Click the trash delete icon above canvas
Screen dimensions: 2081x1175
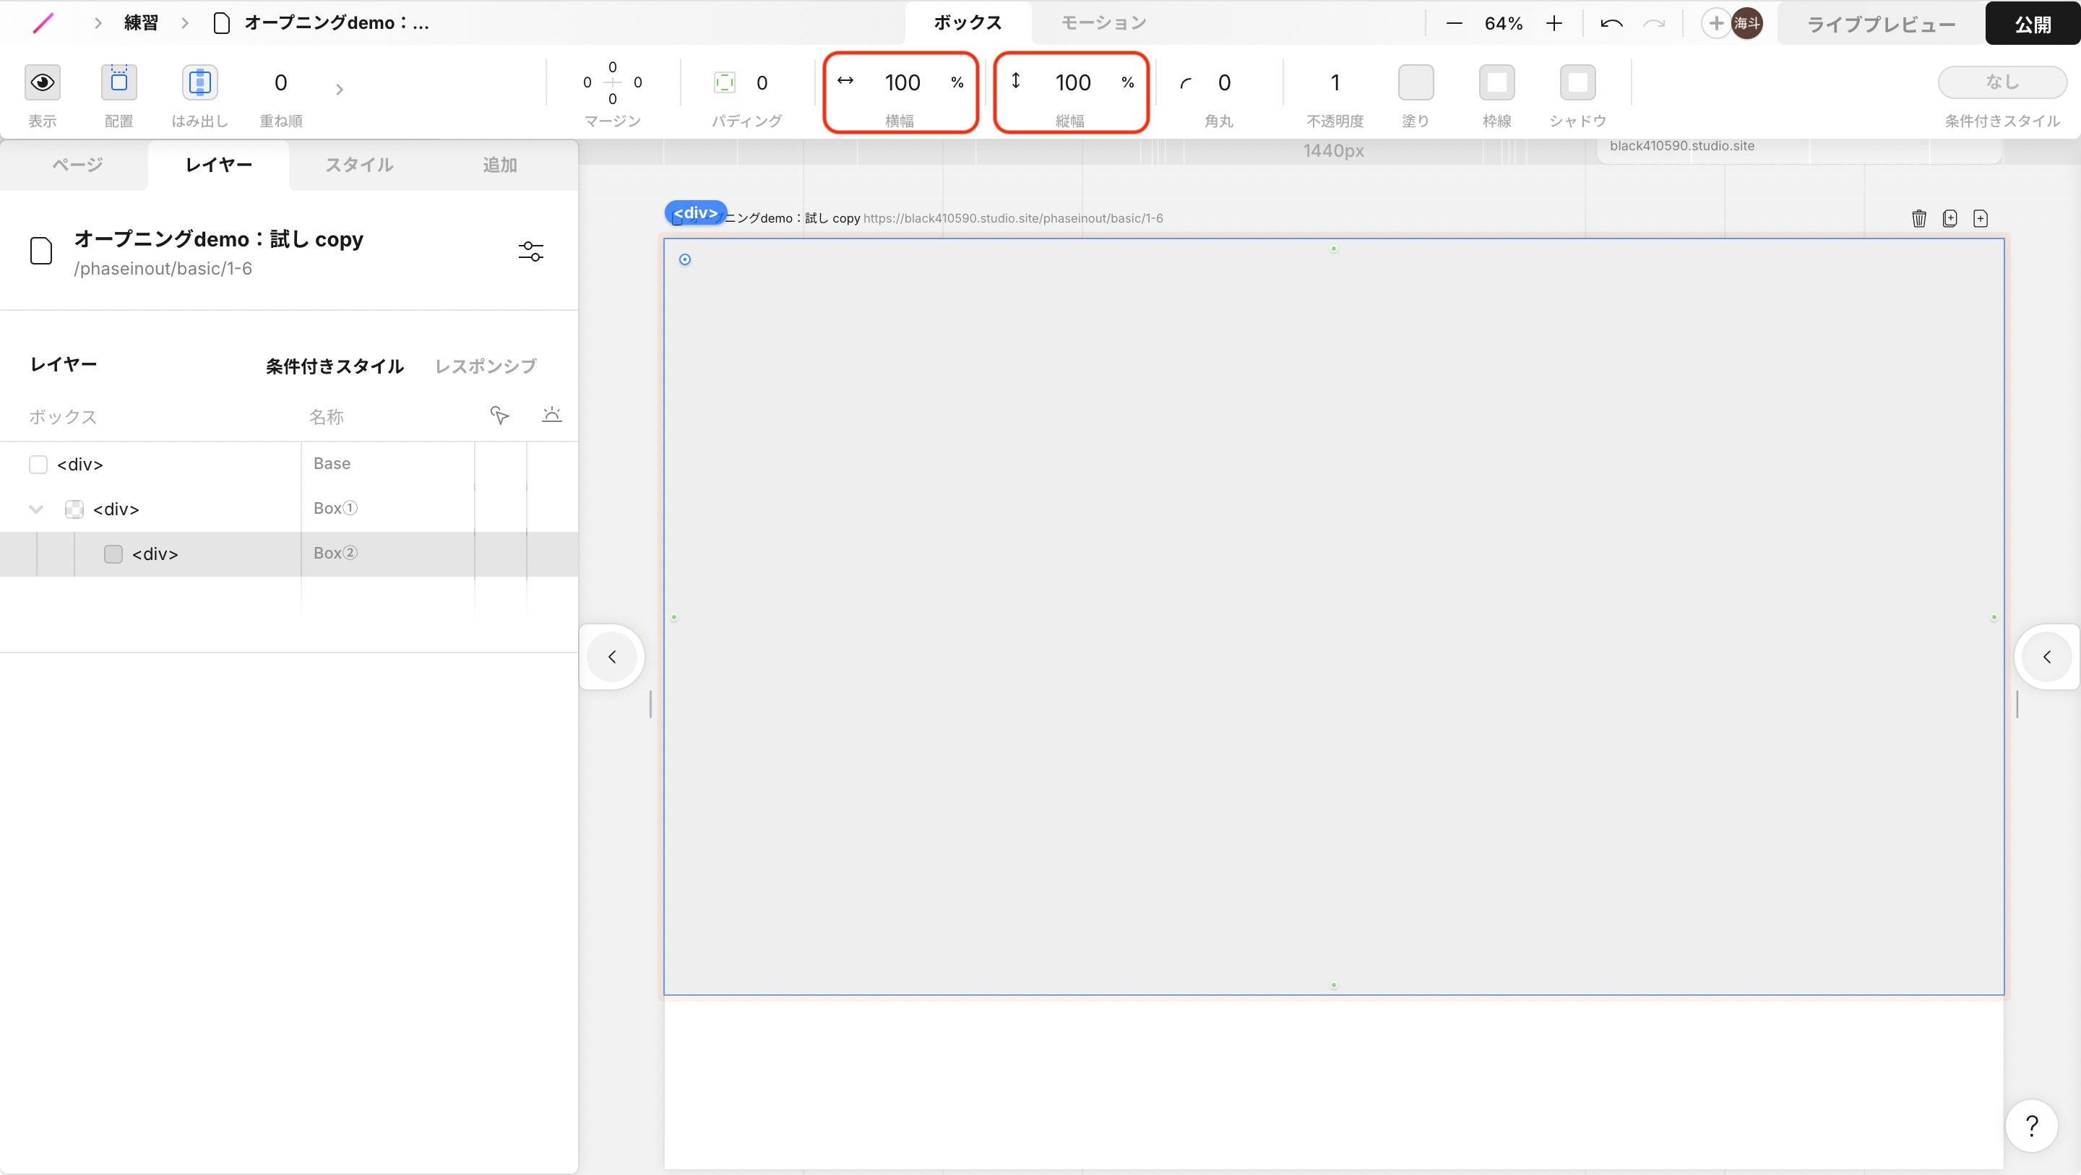point(1918,218)
